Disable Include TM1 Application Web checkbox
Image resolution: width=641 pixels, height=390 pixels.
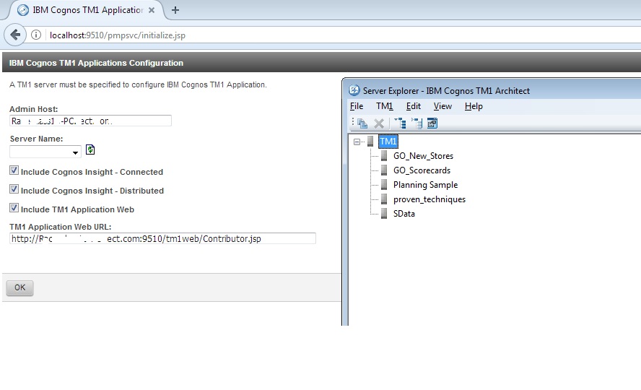[14, 209]
